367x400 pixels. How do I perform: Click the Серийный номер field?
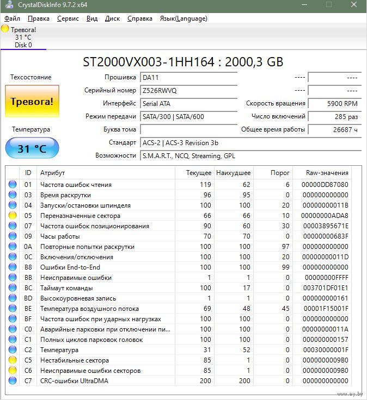[x=188, y=90]
